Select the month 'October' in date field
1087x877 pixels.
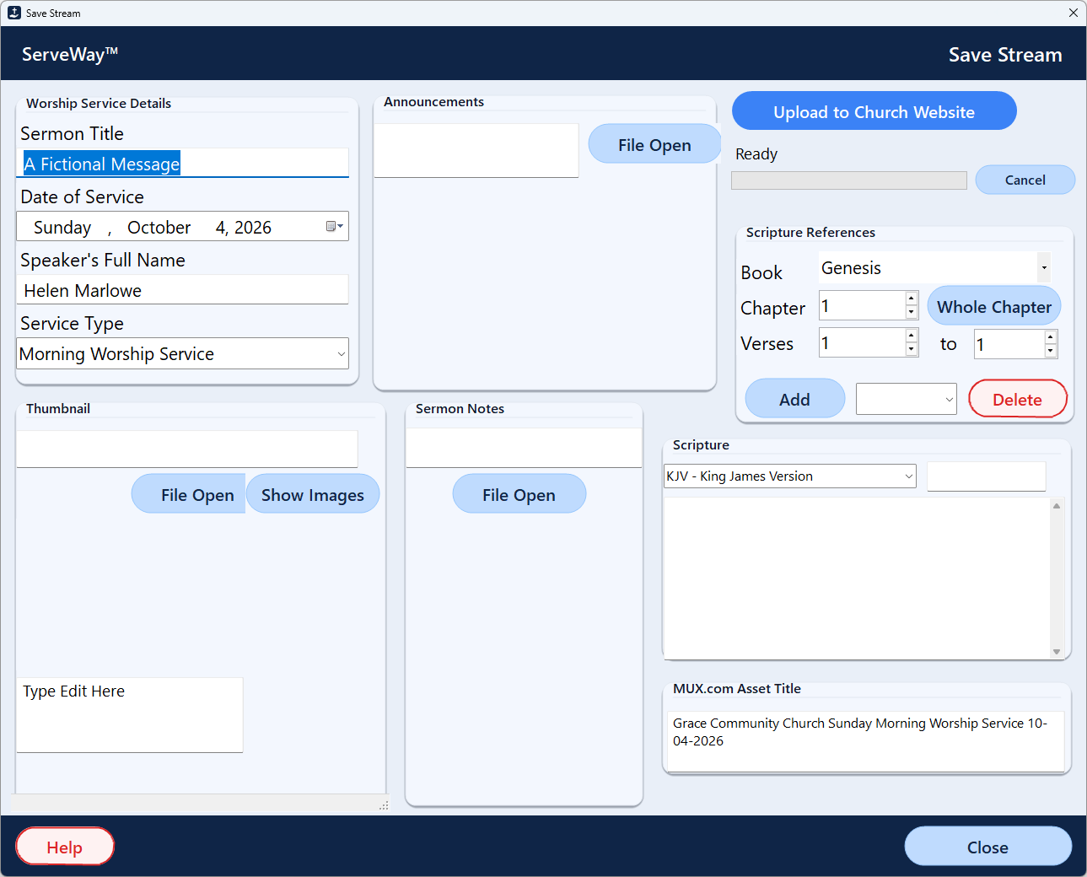click(159, 228)
